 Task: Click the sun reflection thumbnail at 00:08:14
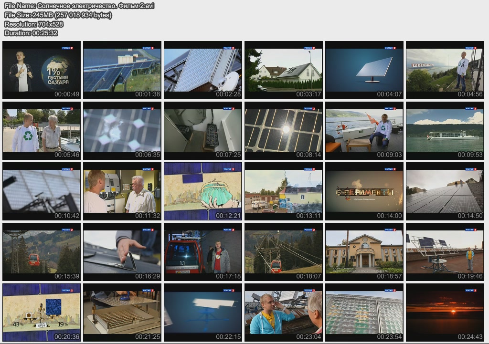284,131
